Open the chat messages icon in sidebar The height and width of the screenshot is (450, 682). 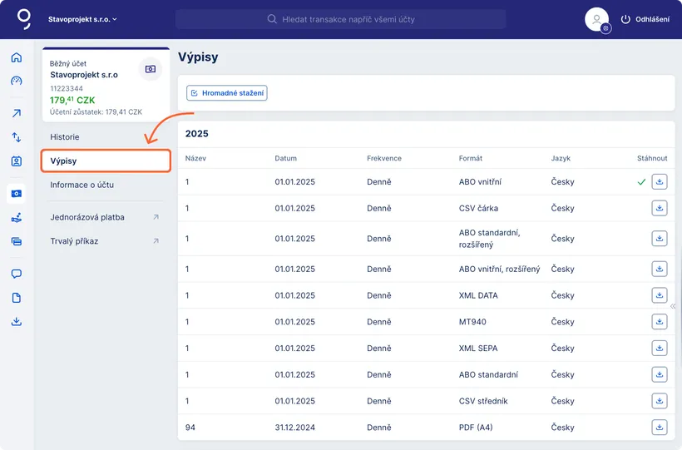(x=16, y=274)
